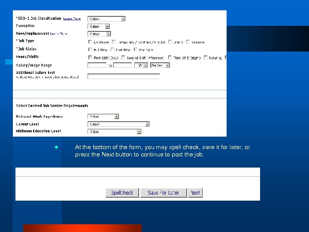Click the Minimum Education Level label
309x232 pixels.
click(x=39, y=131)
